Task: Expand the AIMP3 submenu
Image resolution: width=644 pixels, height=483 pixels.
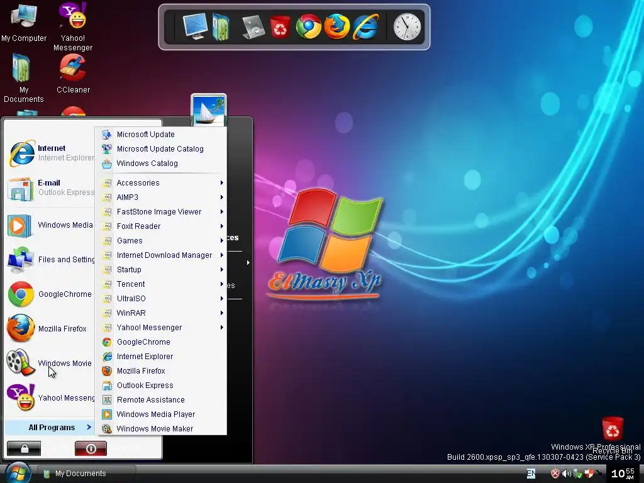Action: point(161,197)
